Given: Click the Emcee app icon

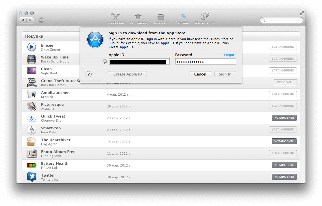Looking at the screenshot, I should click(x=32, y=47).
